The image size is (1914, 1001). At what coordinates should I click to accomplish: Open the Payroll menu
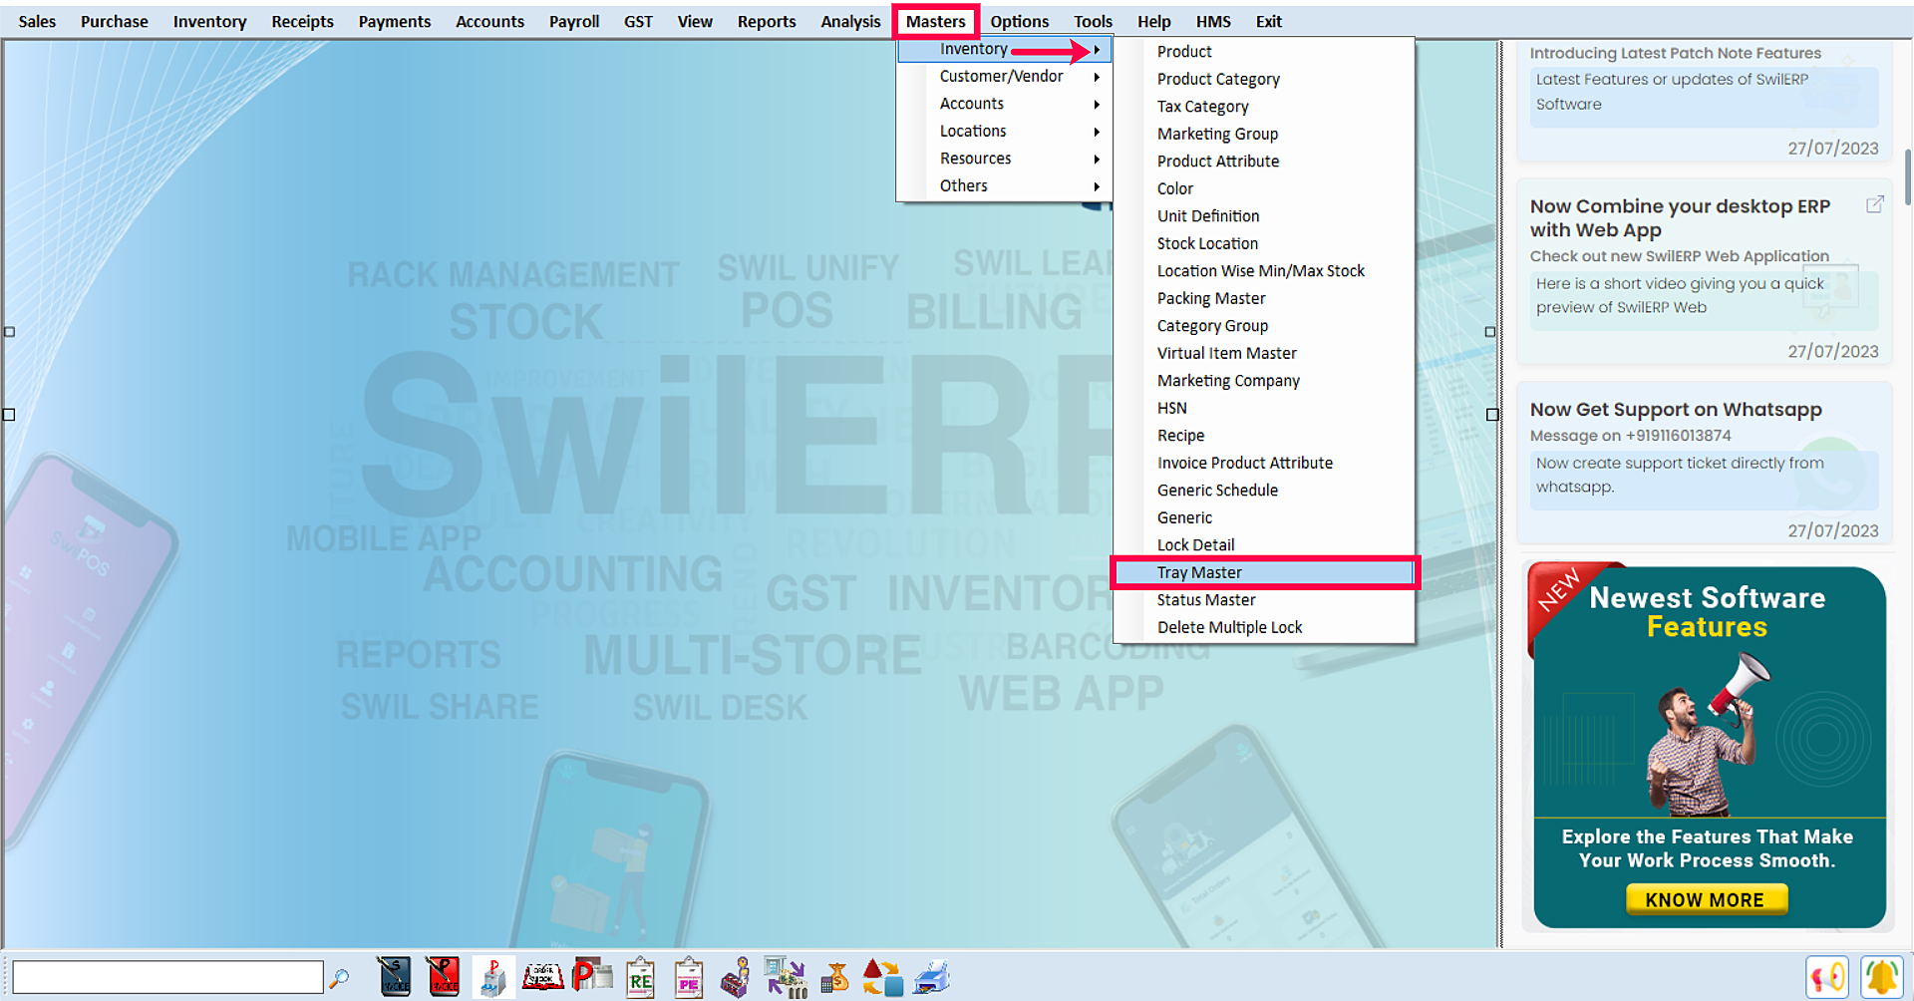[x=574, y=21]
